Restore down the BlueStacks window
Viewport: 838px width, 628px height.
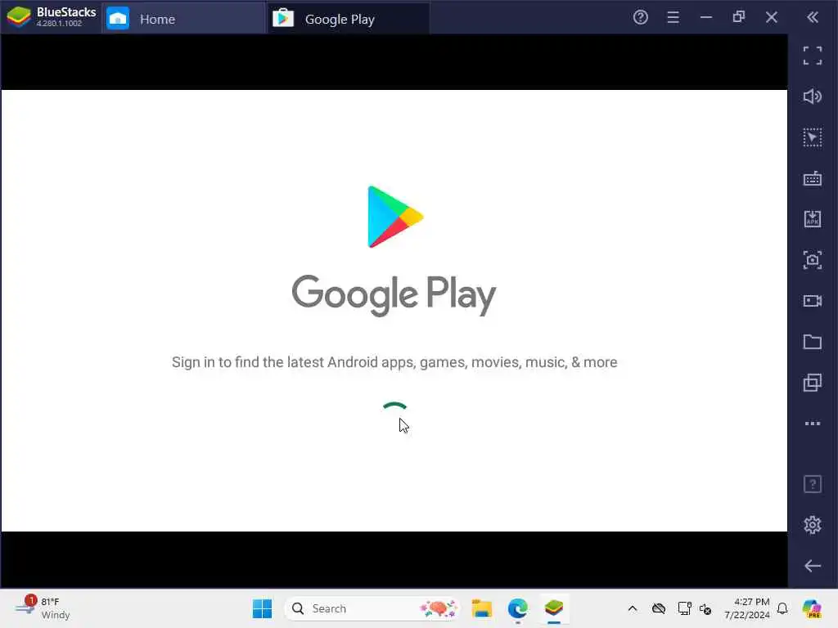point(739,17)
